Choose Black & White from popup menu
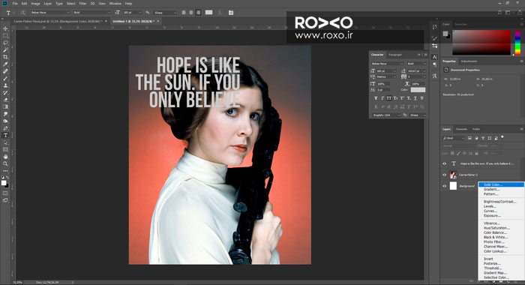The height and width of the screenshot is (285, 525). coord(501,237)
